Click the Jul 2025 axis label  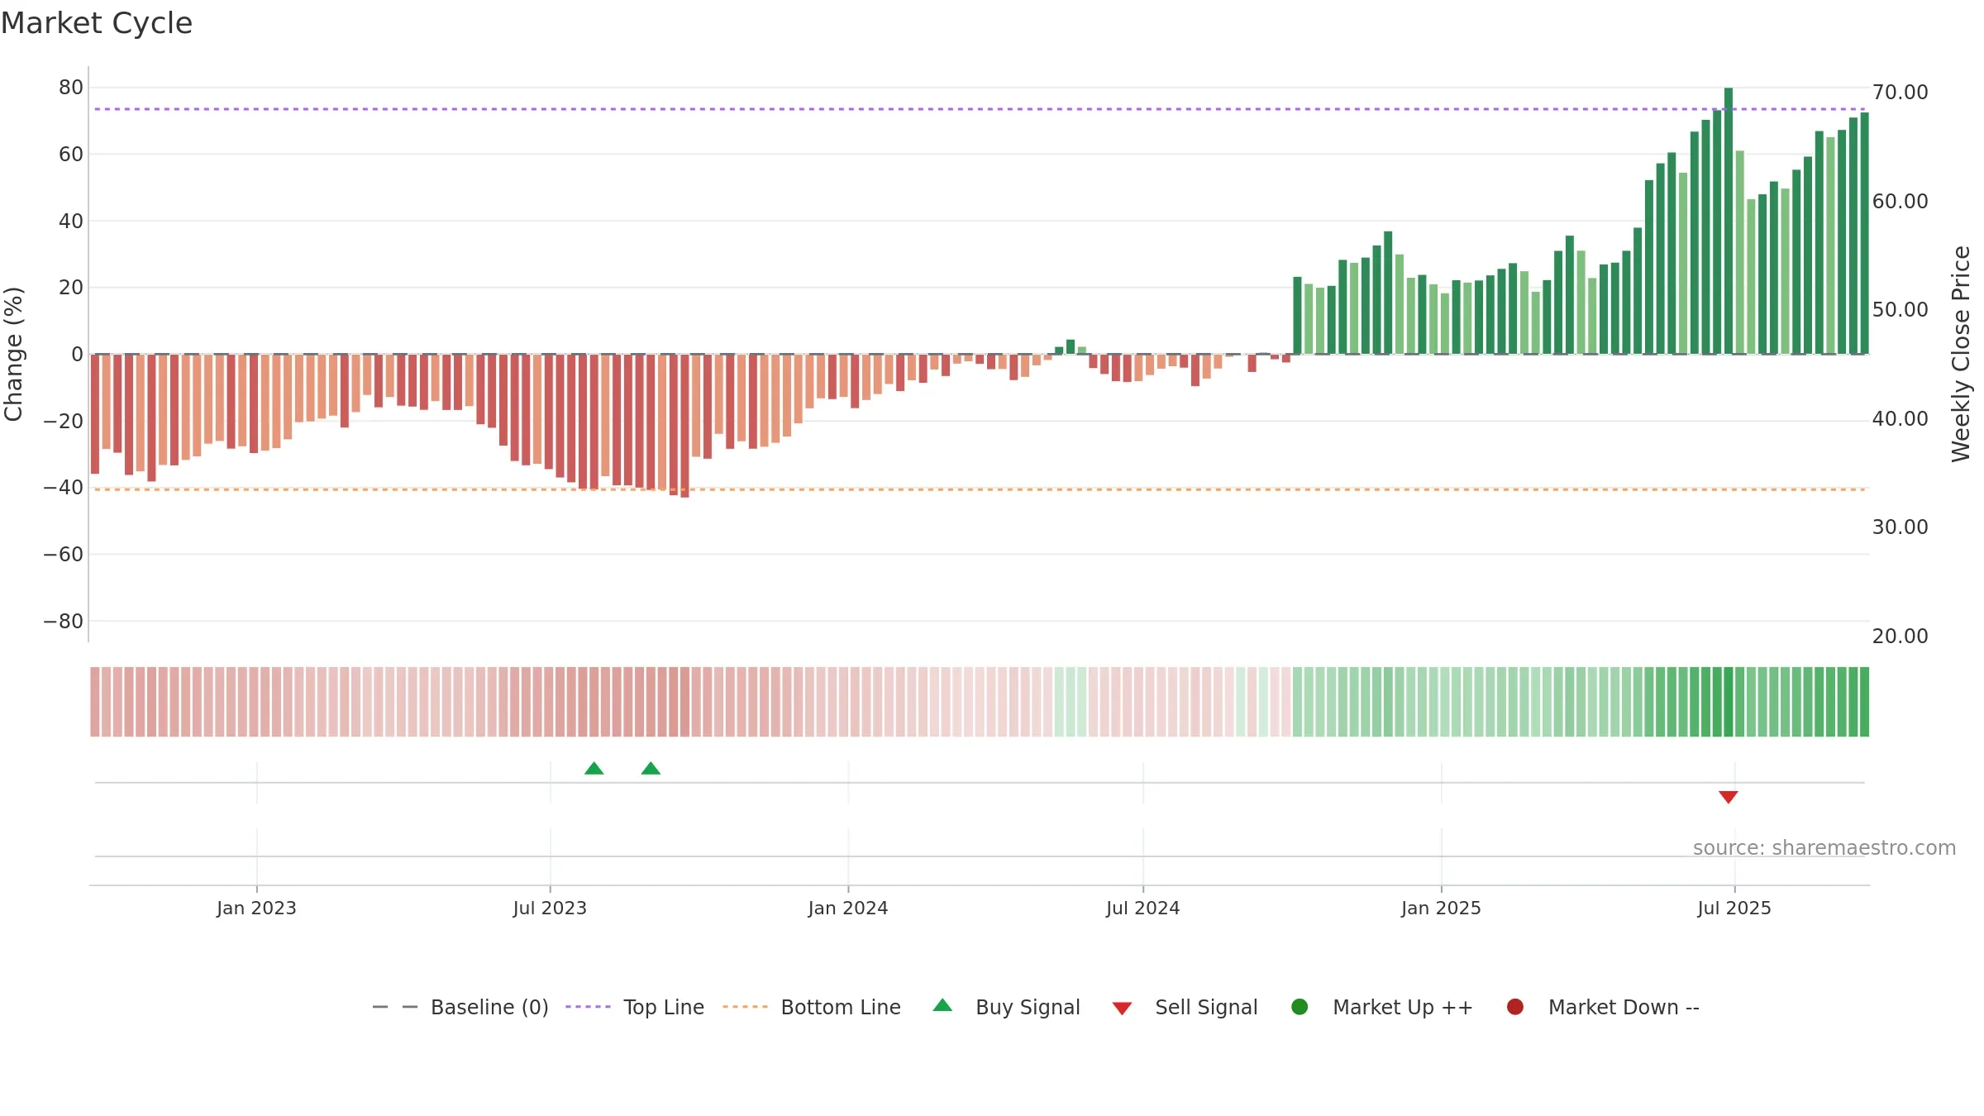[1734, 908]
